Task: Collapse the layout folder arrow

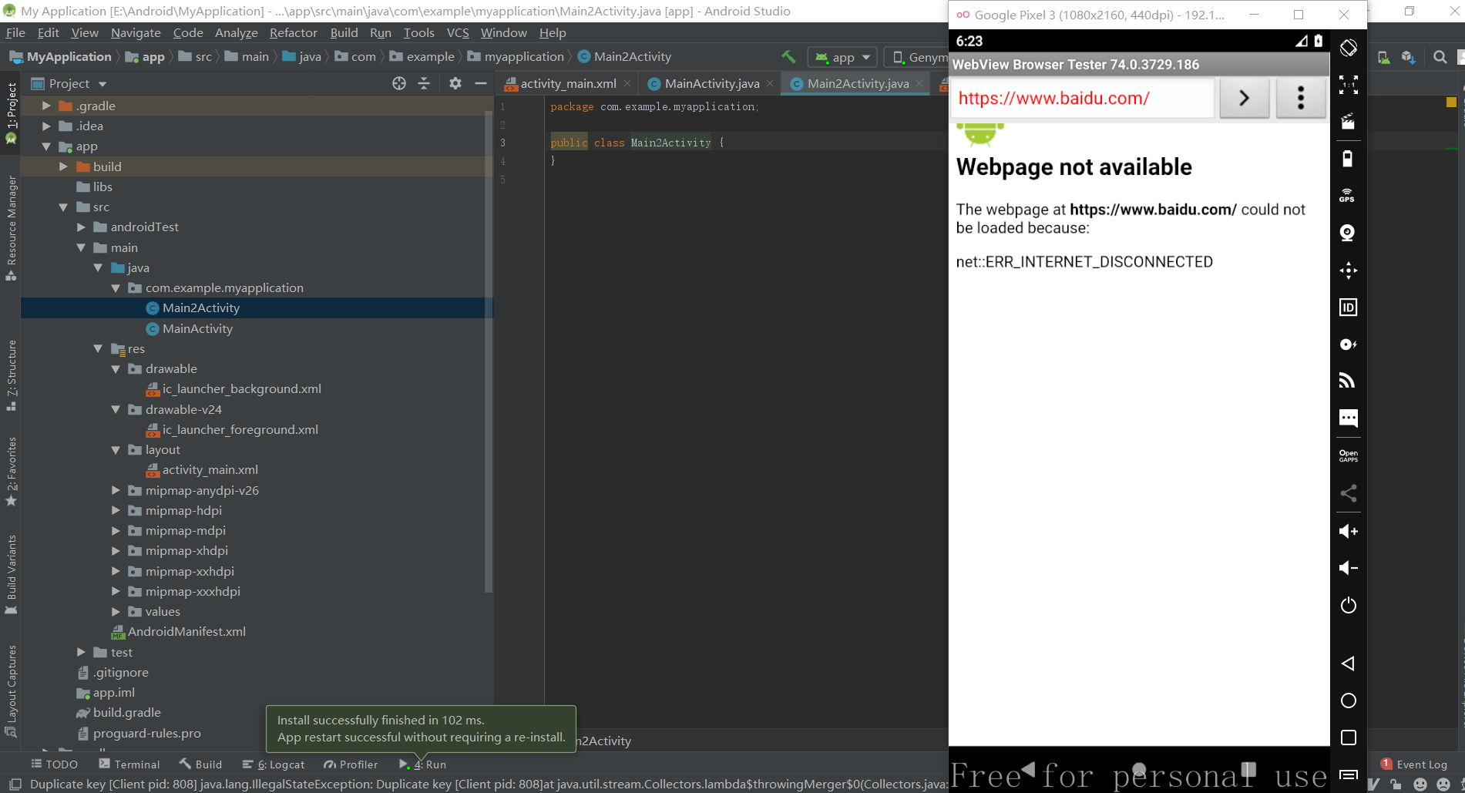Action: (116, 449)
